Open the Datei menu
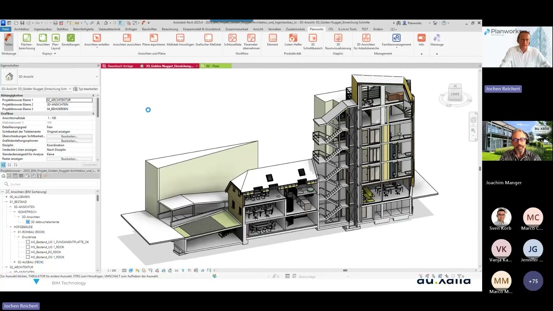The height and width of the screenshot is (311, 553). tap(5, 29)
